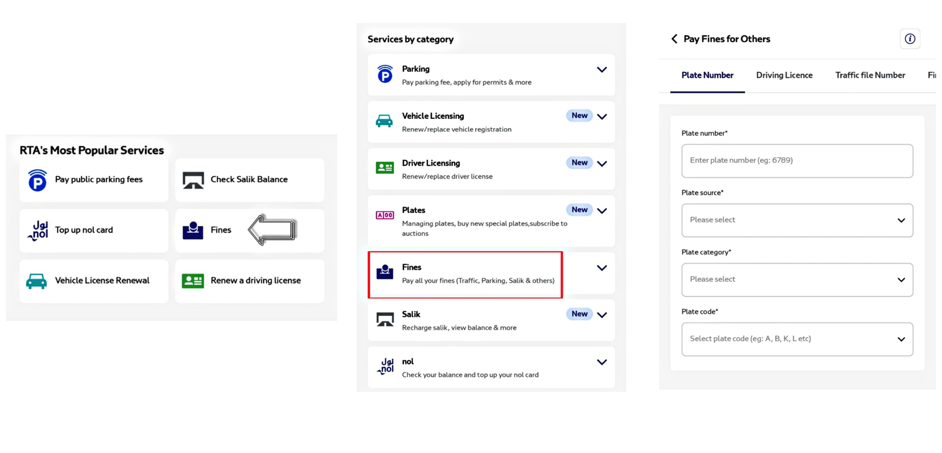Screen dimensions: 942x453
Task: Click the New badge on Plates
Action: 579,210
